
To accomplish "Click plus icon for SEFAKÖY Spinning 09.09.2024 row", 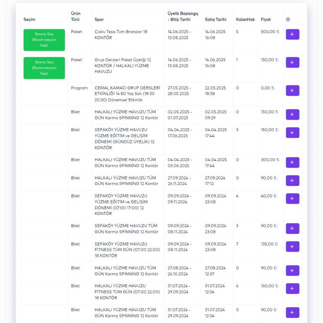I will (292, 228).
